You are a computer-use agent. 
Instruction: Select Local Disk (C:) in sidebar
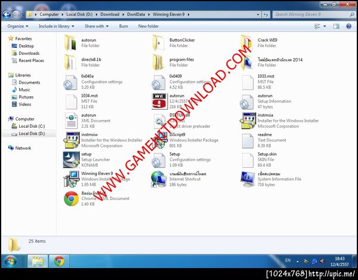[32, 126]
